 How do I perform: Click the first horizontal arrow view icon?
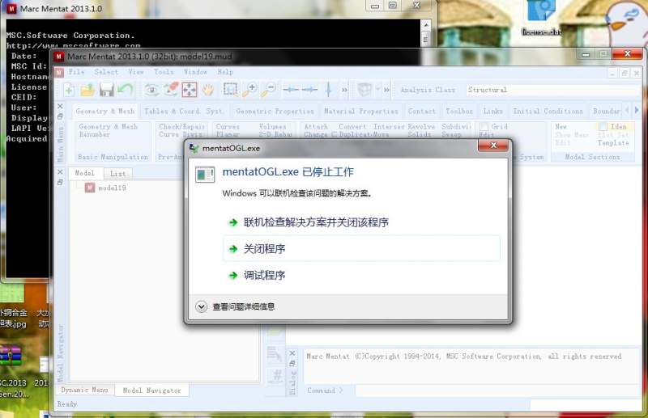(x=291, y=90)
